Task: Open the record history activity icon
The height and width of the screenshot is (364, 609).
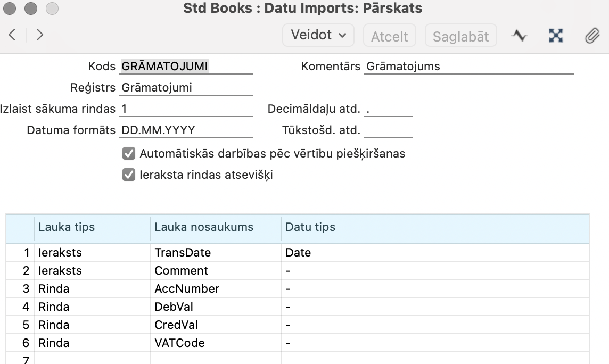Action: coord(519,36)
